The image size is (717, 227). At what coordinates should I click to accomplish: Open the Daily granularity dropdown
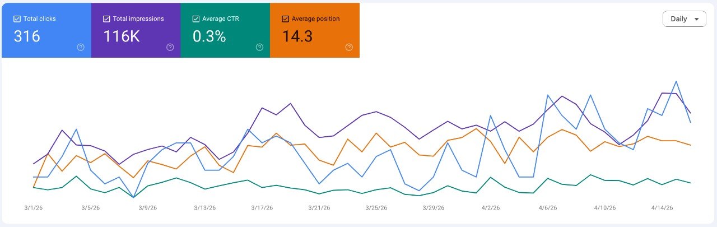pos(684,18)
